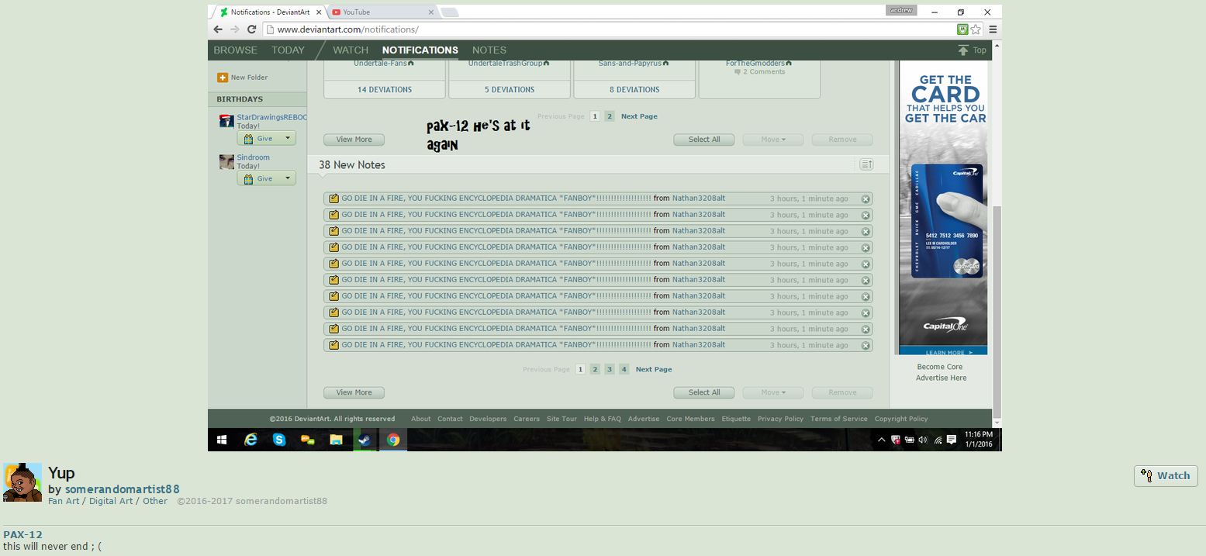Go to the WATCH section
This screenshot has width=1206, height=556.
click(x=351, y=50)
